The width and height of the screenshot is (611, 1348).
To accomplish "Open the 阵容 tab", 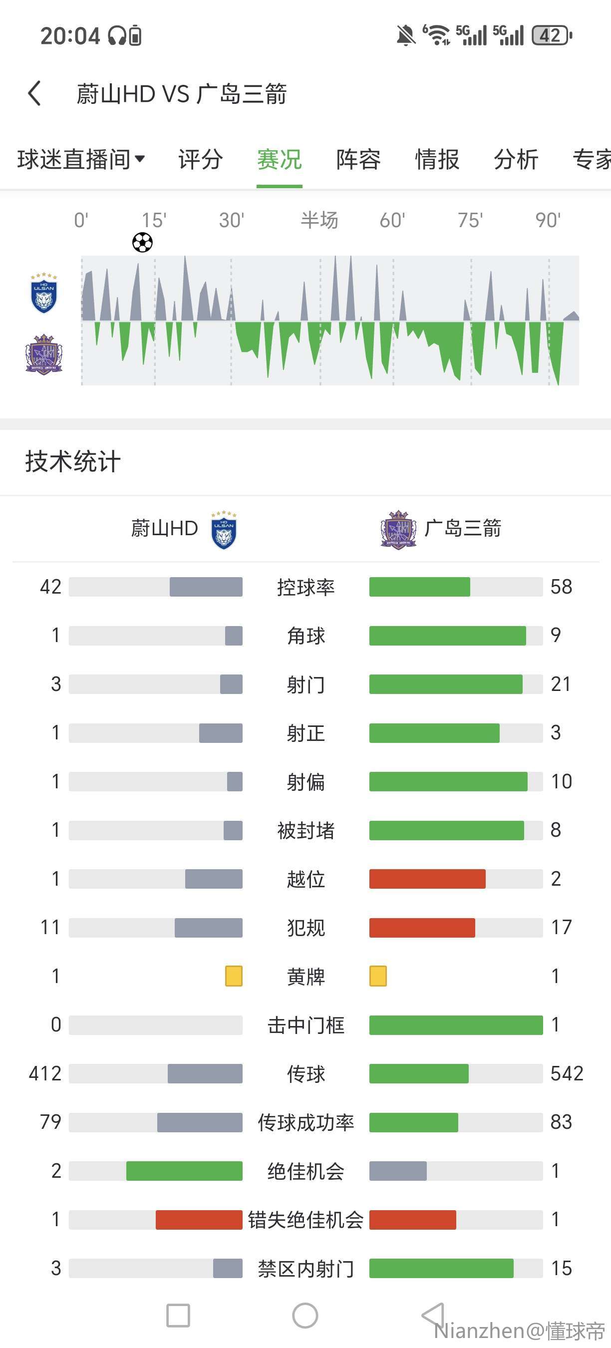I will [358, 159].
